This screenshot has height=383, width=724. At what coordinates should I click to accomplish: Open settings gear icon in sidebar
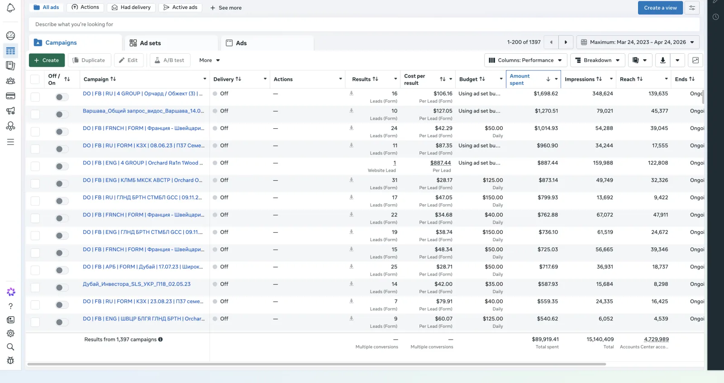(10, 333)
